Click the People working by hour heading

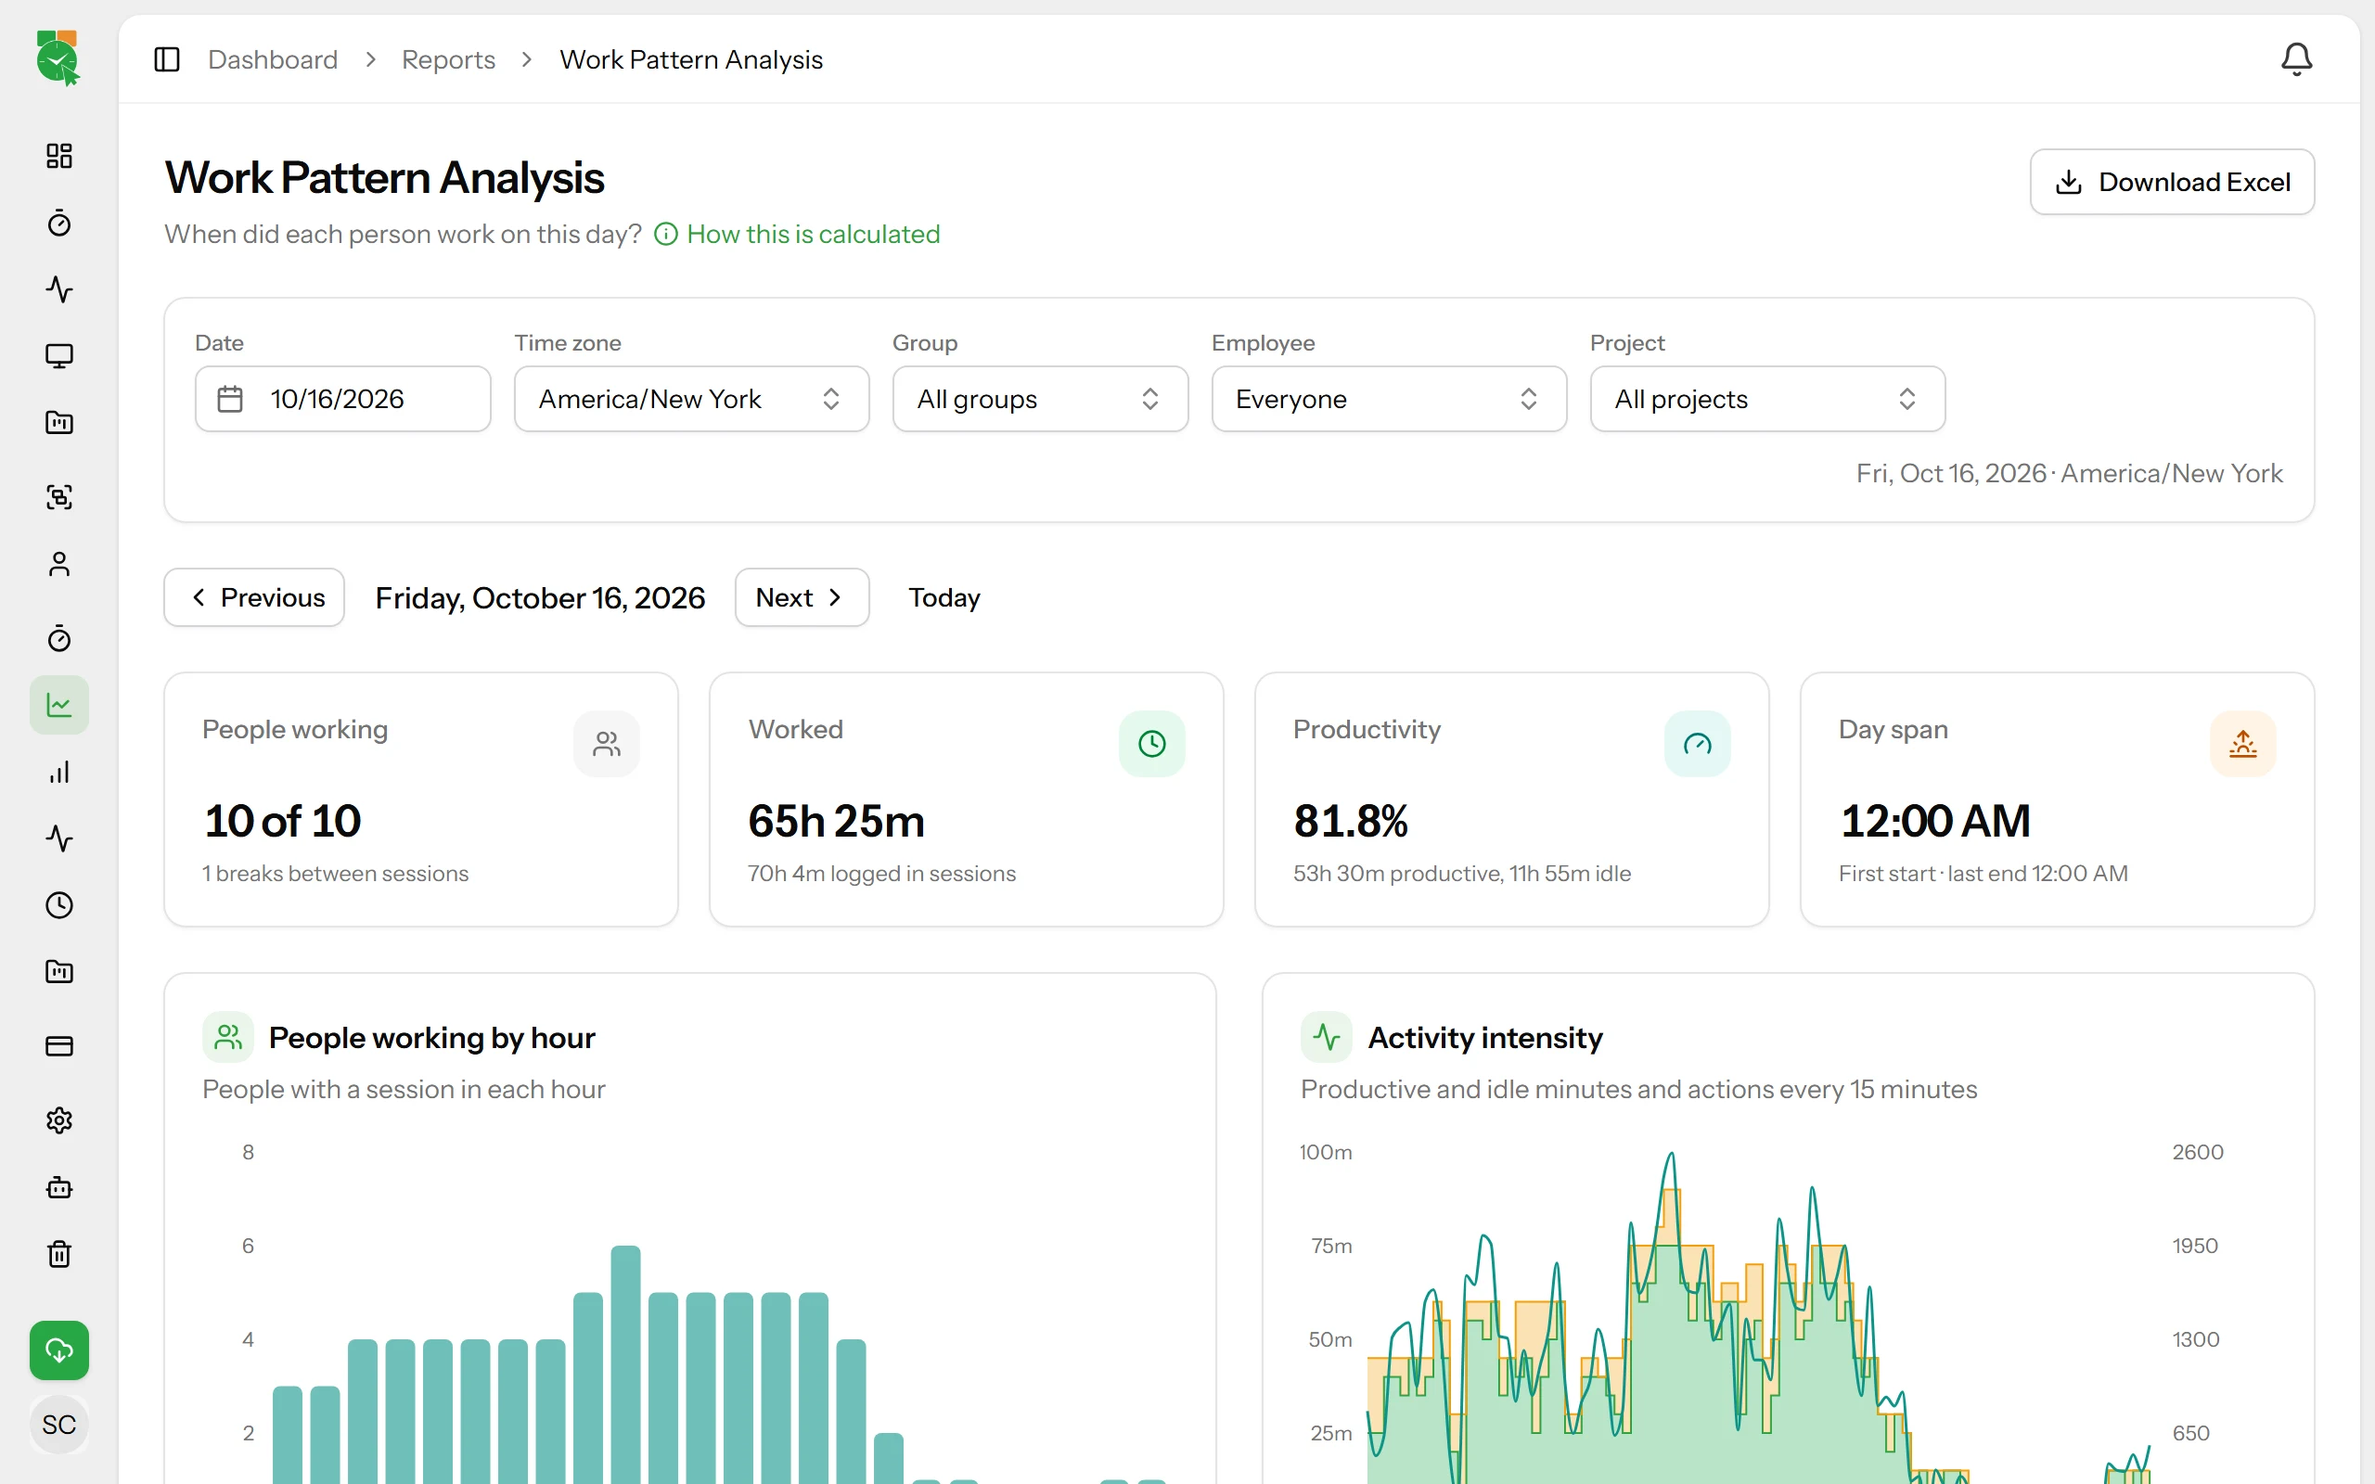pos(431,1038)
